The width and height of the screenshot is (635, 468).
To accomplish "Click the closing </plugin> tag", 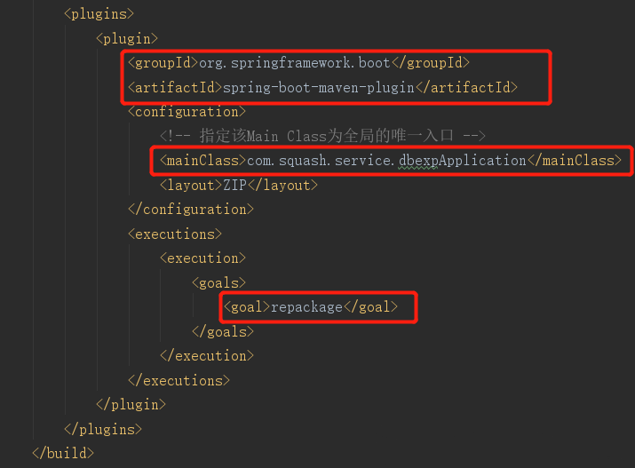I will tap(131, 404).
